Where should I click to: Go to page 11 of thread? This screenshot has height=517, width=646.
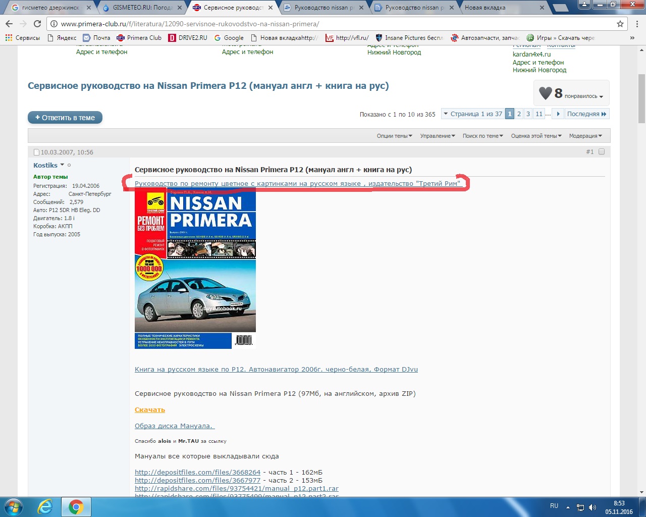(539, 114)
